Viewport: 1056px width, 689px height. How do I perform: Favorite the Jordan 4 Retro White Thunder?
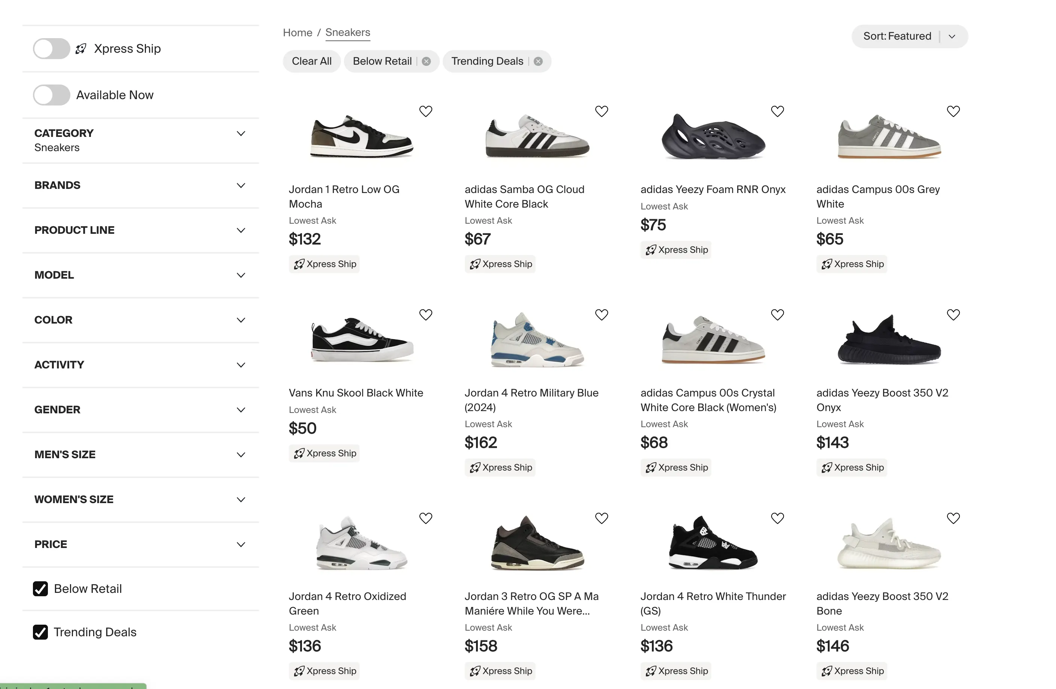(x=777, y=518)
